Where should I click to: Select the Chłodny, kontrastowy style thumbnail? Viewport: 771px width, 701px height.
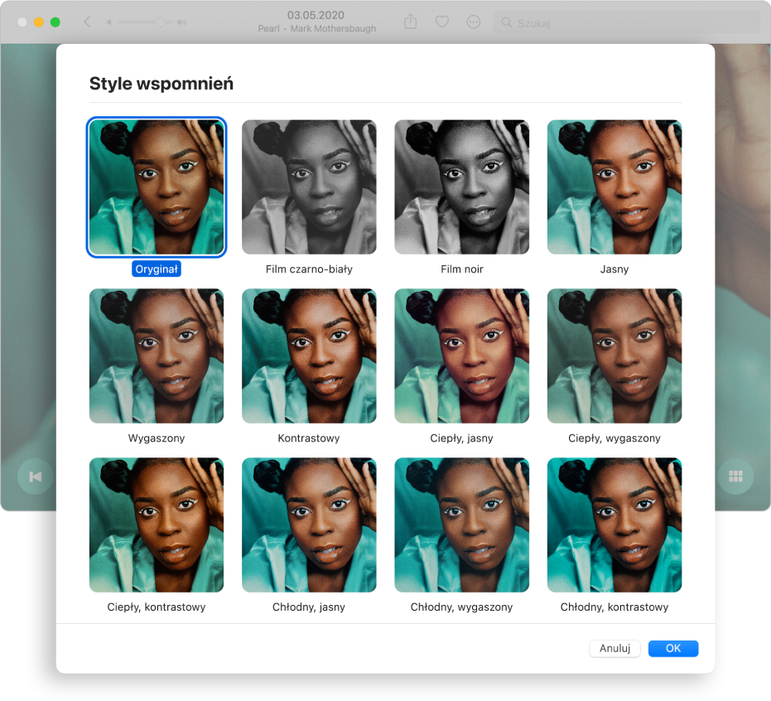click(x=614, y=525)
